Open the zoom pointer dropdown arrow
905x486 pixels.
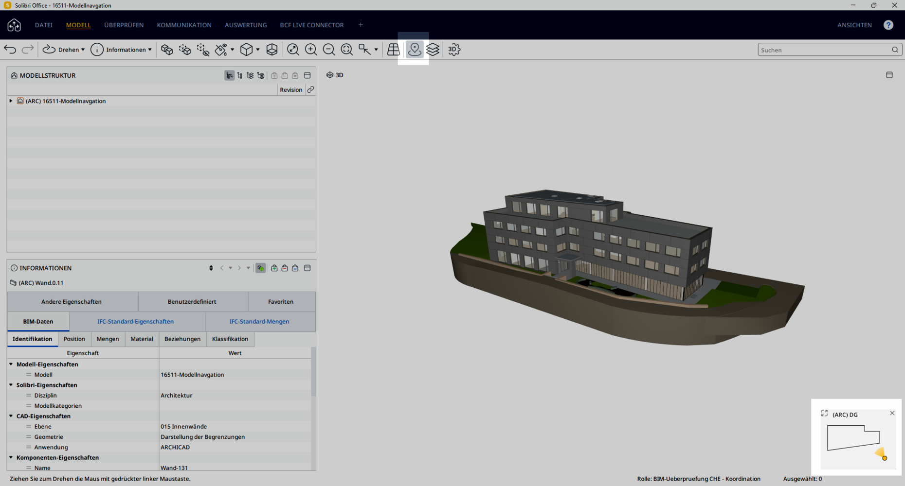coord(376,50)
